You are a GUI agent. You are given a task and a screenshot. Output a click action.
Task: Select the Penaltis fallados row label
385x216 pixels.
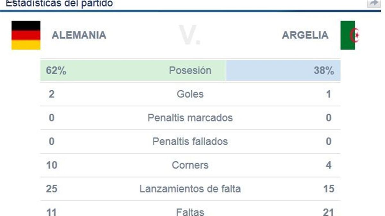[x=190, y=141]
